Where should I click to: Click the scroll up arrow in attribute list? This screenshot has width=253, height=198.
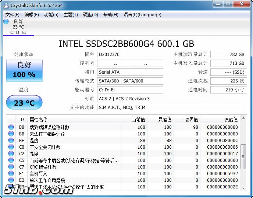coord(243,120)
